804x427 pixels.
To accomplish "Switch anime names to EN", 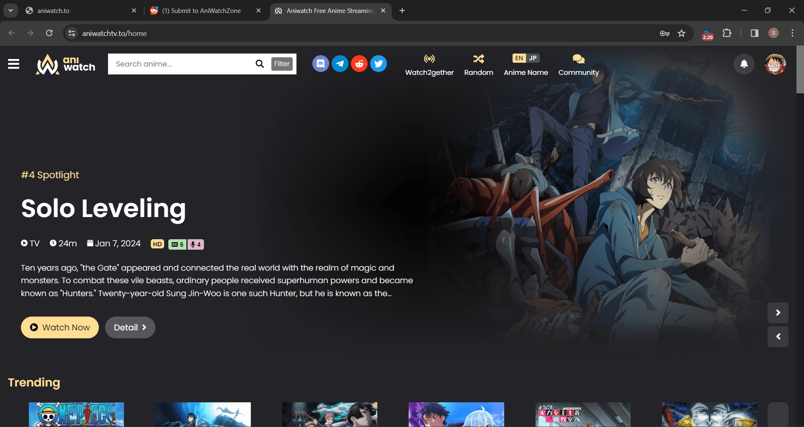I will click(x=519, y=58).
